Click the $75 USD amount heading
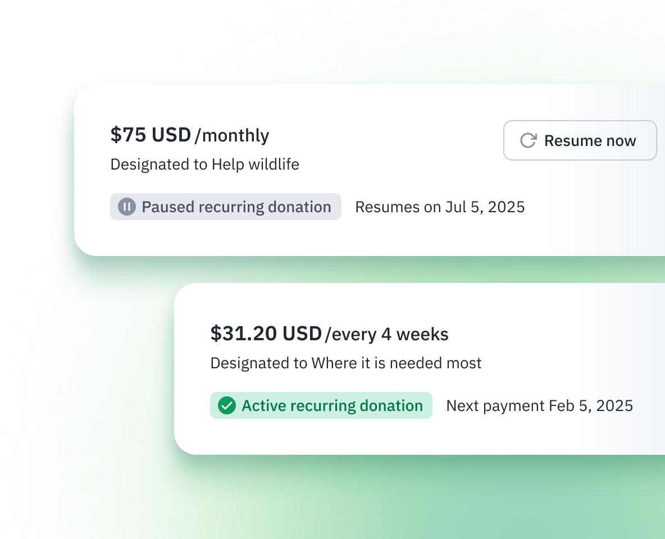Viewport: 665px width, 539px height. coord(151,135)
